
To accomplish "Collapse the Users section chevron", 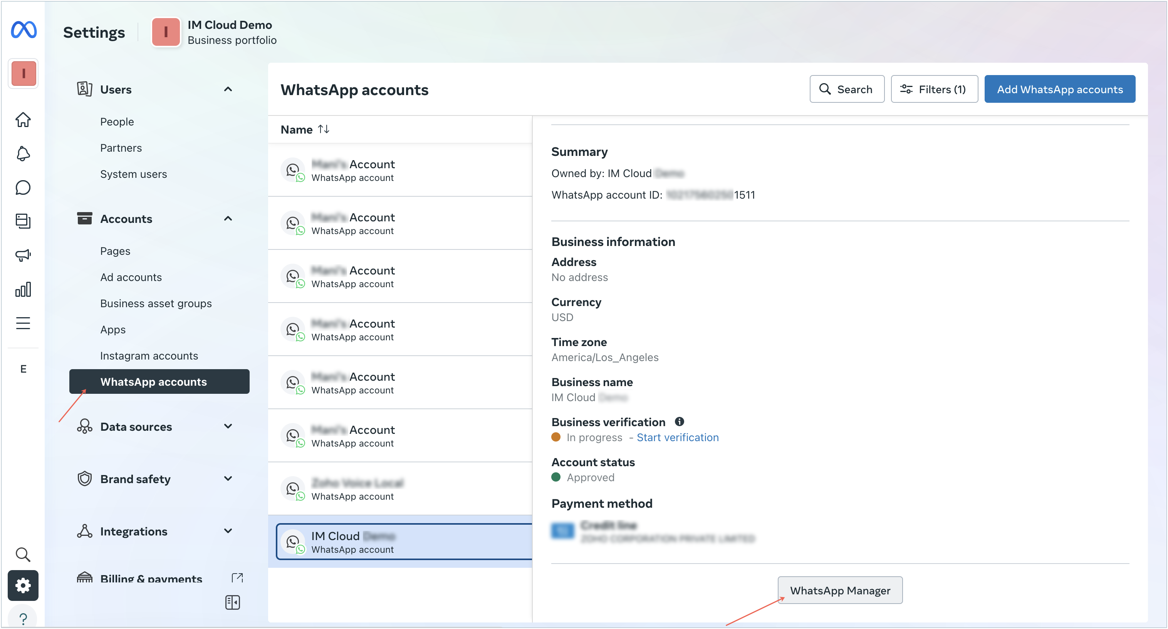I will [x=228, y=89].
